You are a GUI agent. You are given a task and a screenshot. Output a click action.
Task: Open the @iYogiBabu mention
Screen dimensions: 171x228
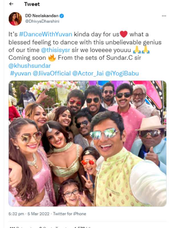[x=122, y=74]
